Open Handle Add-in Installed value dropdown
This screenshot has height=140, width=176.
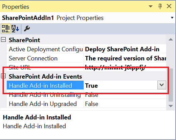pos(162,85)
